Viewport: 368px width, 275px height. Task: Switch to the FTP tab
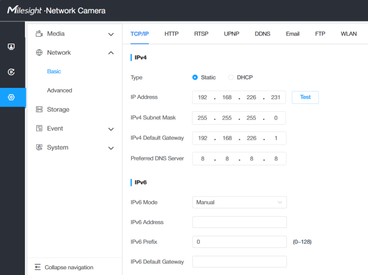coord(320,34)
